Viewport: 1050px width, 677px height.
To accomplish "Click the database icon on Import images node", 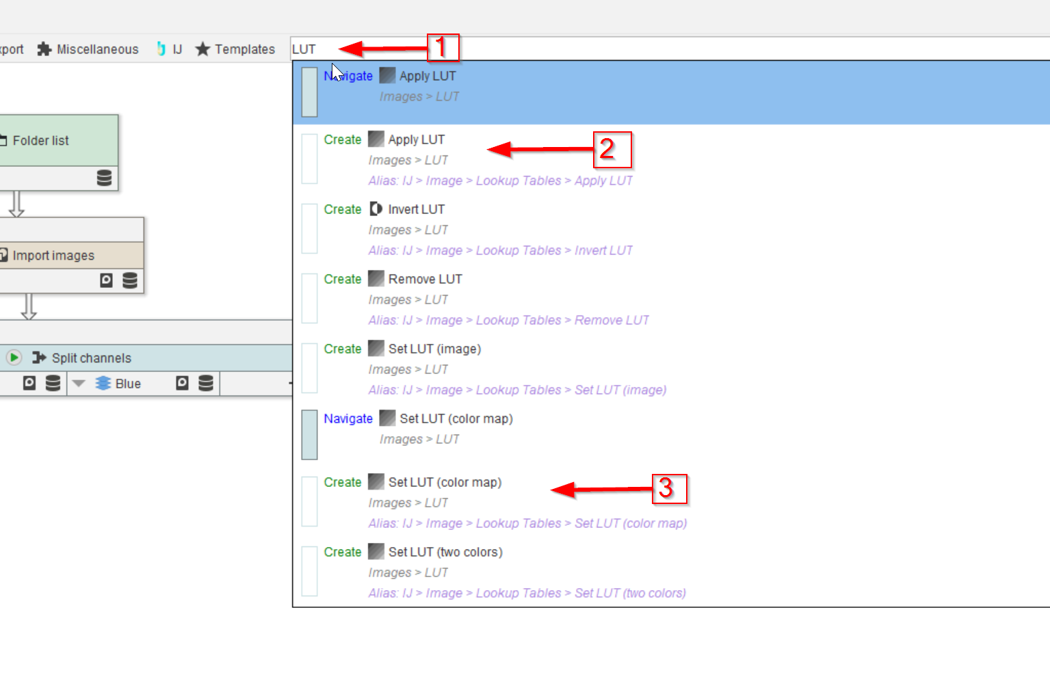I will point(130,280).
